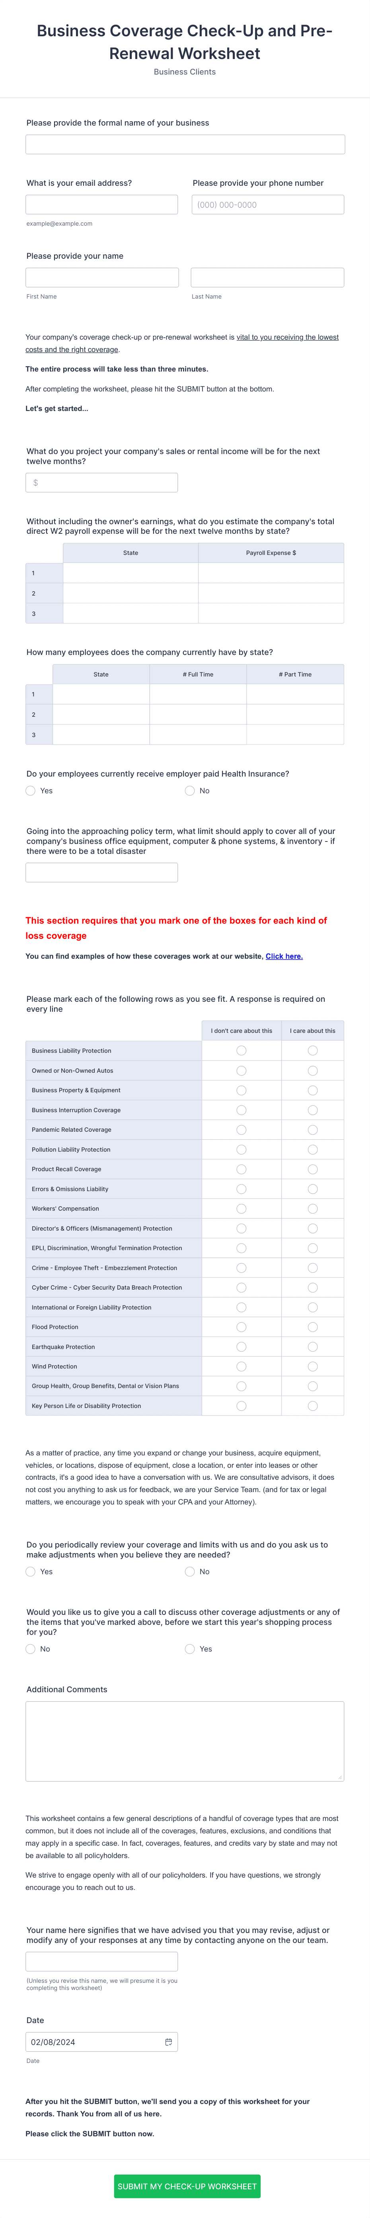Mark 'I don't care about this' for Pandemic Related Coverage

241,1130
